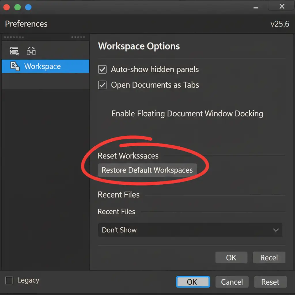Viewport: 295px width, 295px height.
Task: Click Enable Floating Document Window Docking option
Action: (x=187, y=114)
